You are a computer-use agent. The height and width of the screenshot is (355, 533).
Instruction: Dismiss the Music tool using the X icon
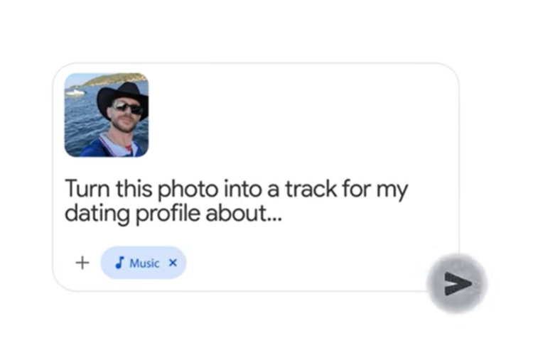[x=173, y=263]
